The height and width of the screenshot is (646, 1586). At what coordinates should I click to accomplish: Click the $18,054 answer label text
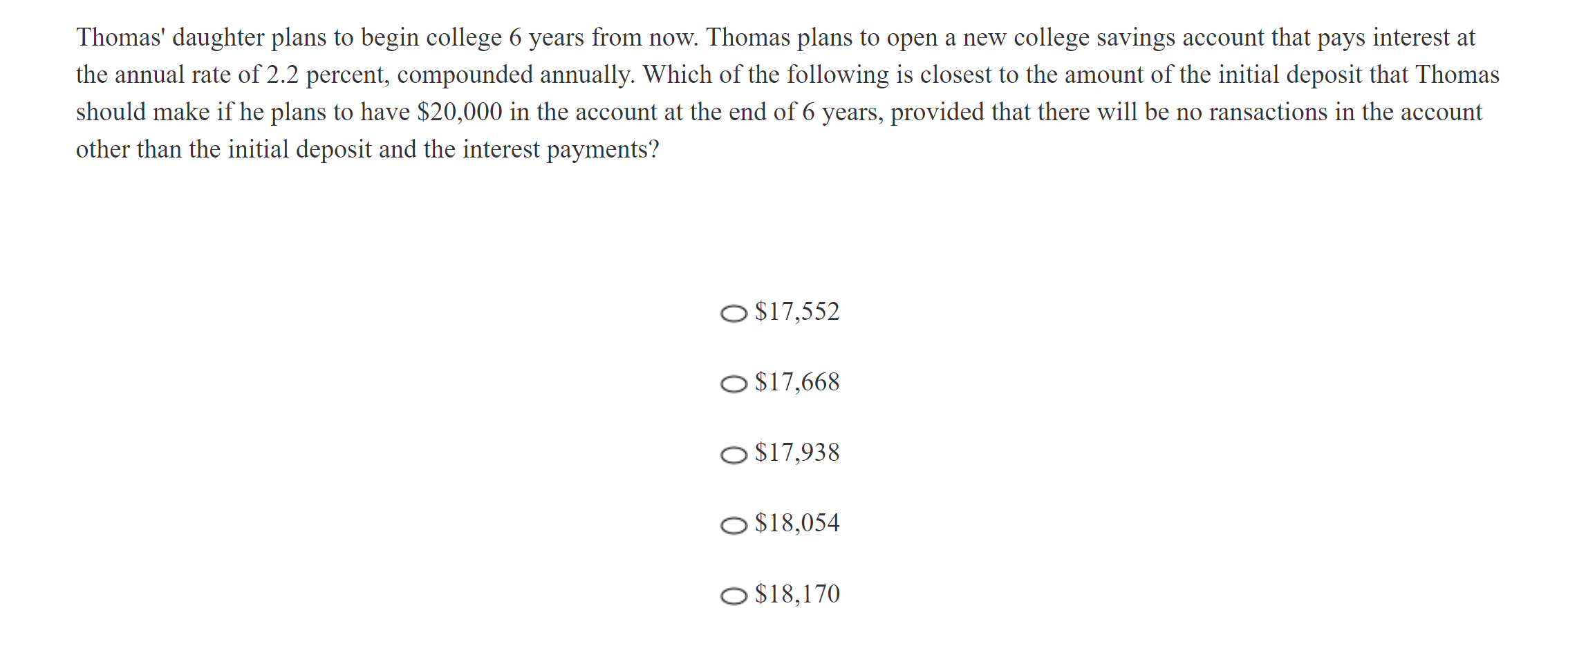coord(797,523)
